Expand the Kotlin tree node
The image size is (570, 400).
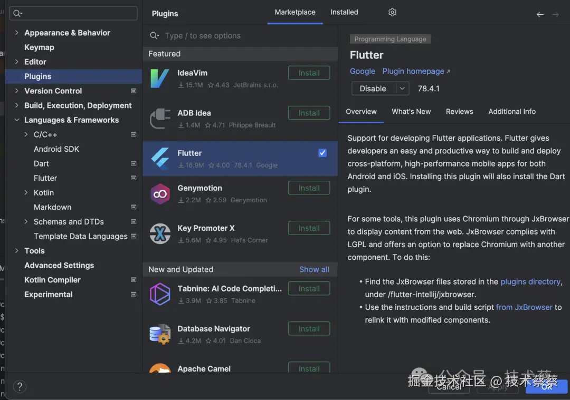pyautogui.click(x=26, y=192)
